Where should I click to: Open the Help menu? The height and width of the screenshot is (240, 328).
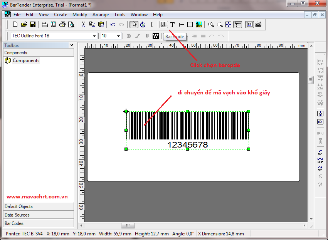158,15
